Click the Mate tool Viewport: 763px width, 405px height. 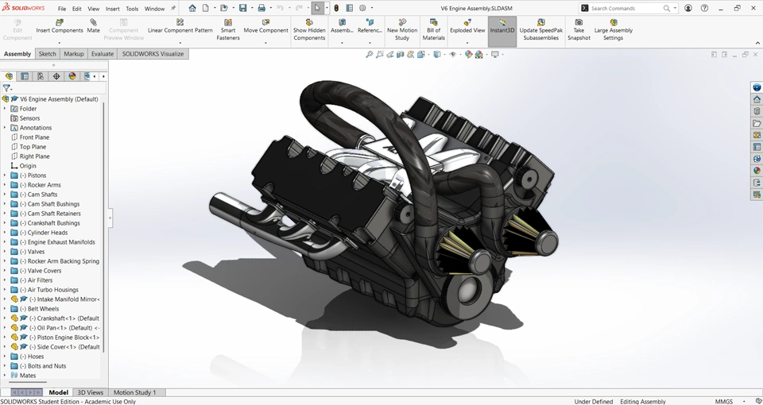click(94, 27)
